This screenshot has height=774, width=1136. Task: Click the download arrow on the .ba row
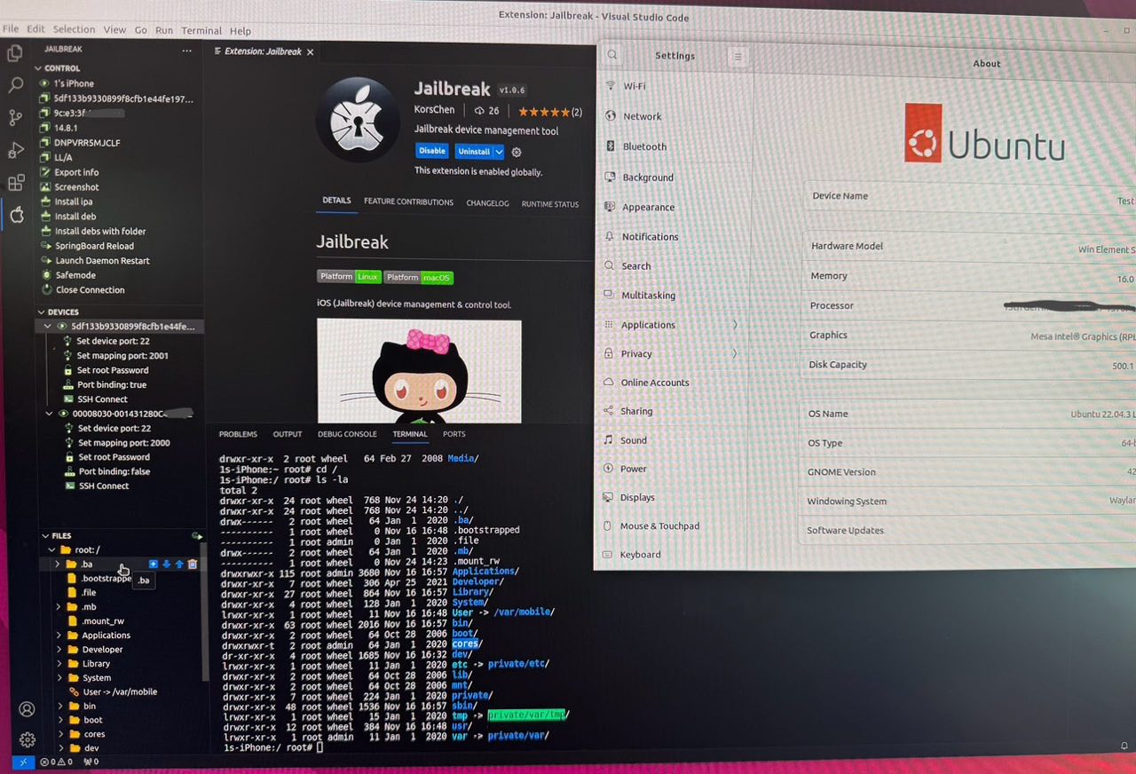[x=166, y=564]
